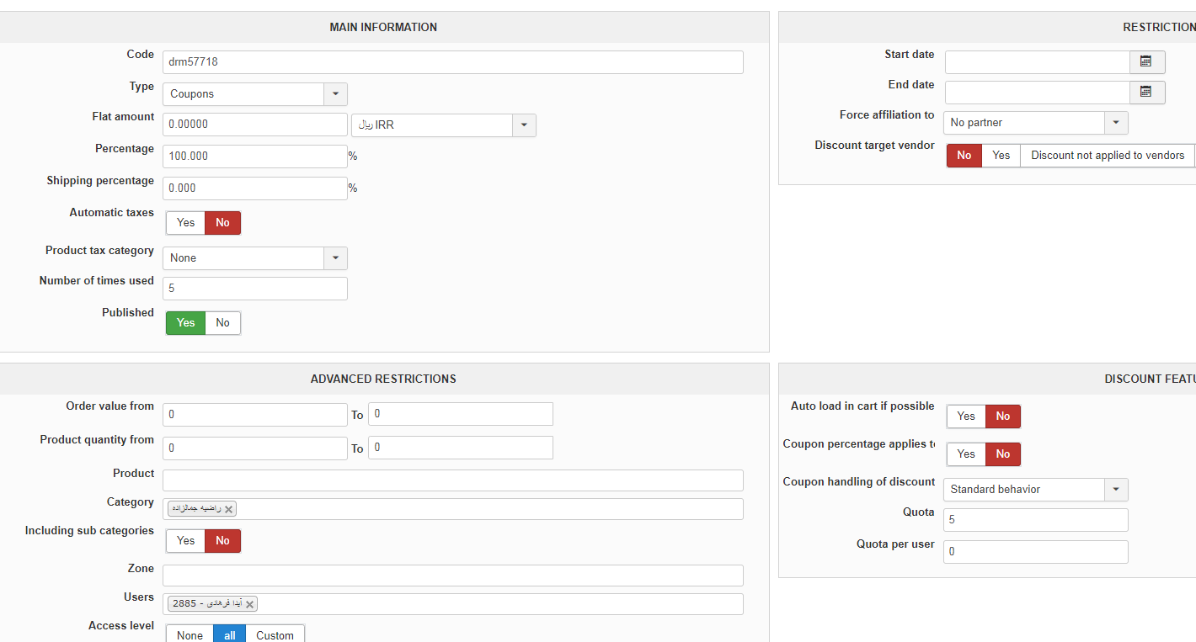Select Custom access level
The width and height of the screenshot is (1196, 642).
pos(275,635)
